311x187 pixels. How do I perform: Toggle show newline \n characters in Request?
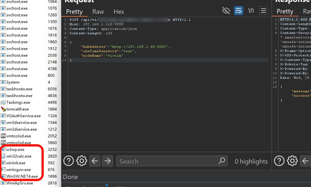[251, 11]
